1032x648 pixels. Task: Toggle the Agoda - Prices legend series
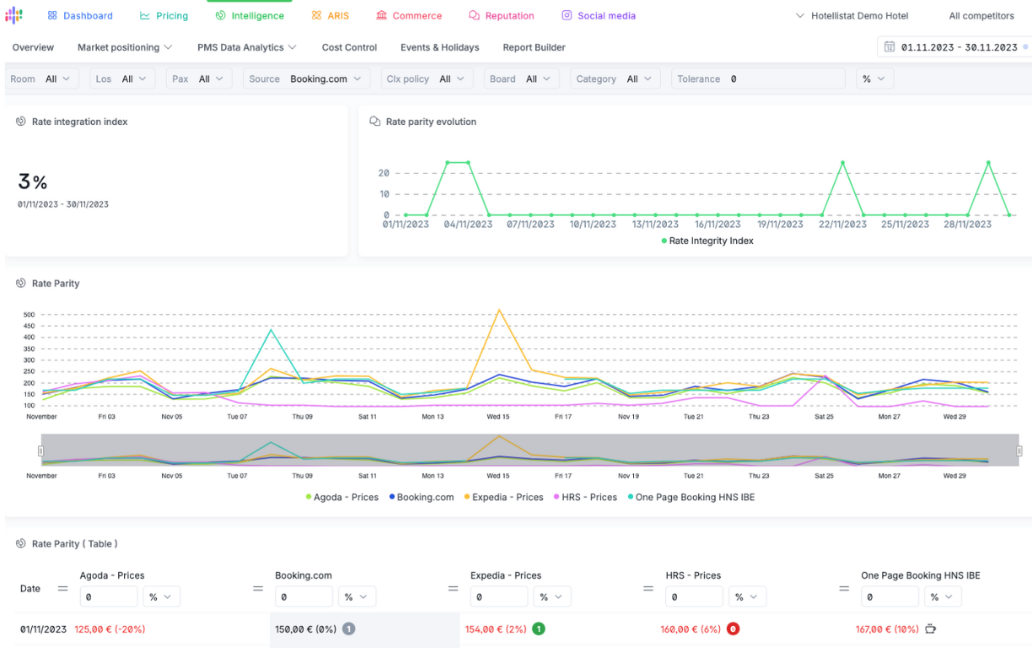pos(341,497)
